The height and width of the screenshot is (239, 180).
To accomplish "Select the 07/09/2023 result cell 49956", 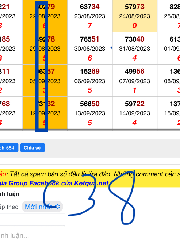I will click(135, 81).
